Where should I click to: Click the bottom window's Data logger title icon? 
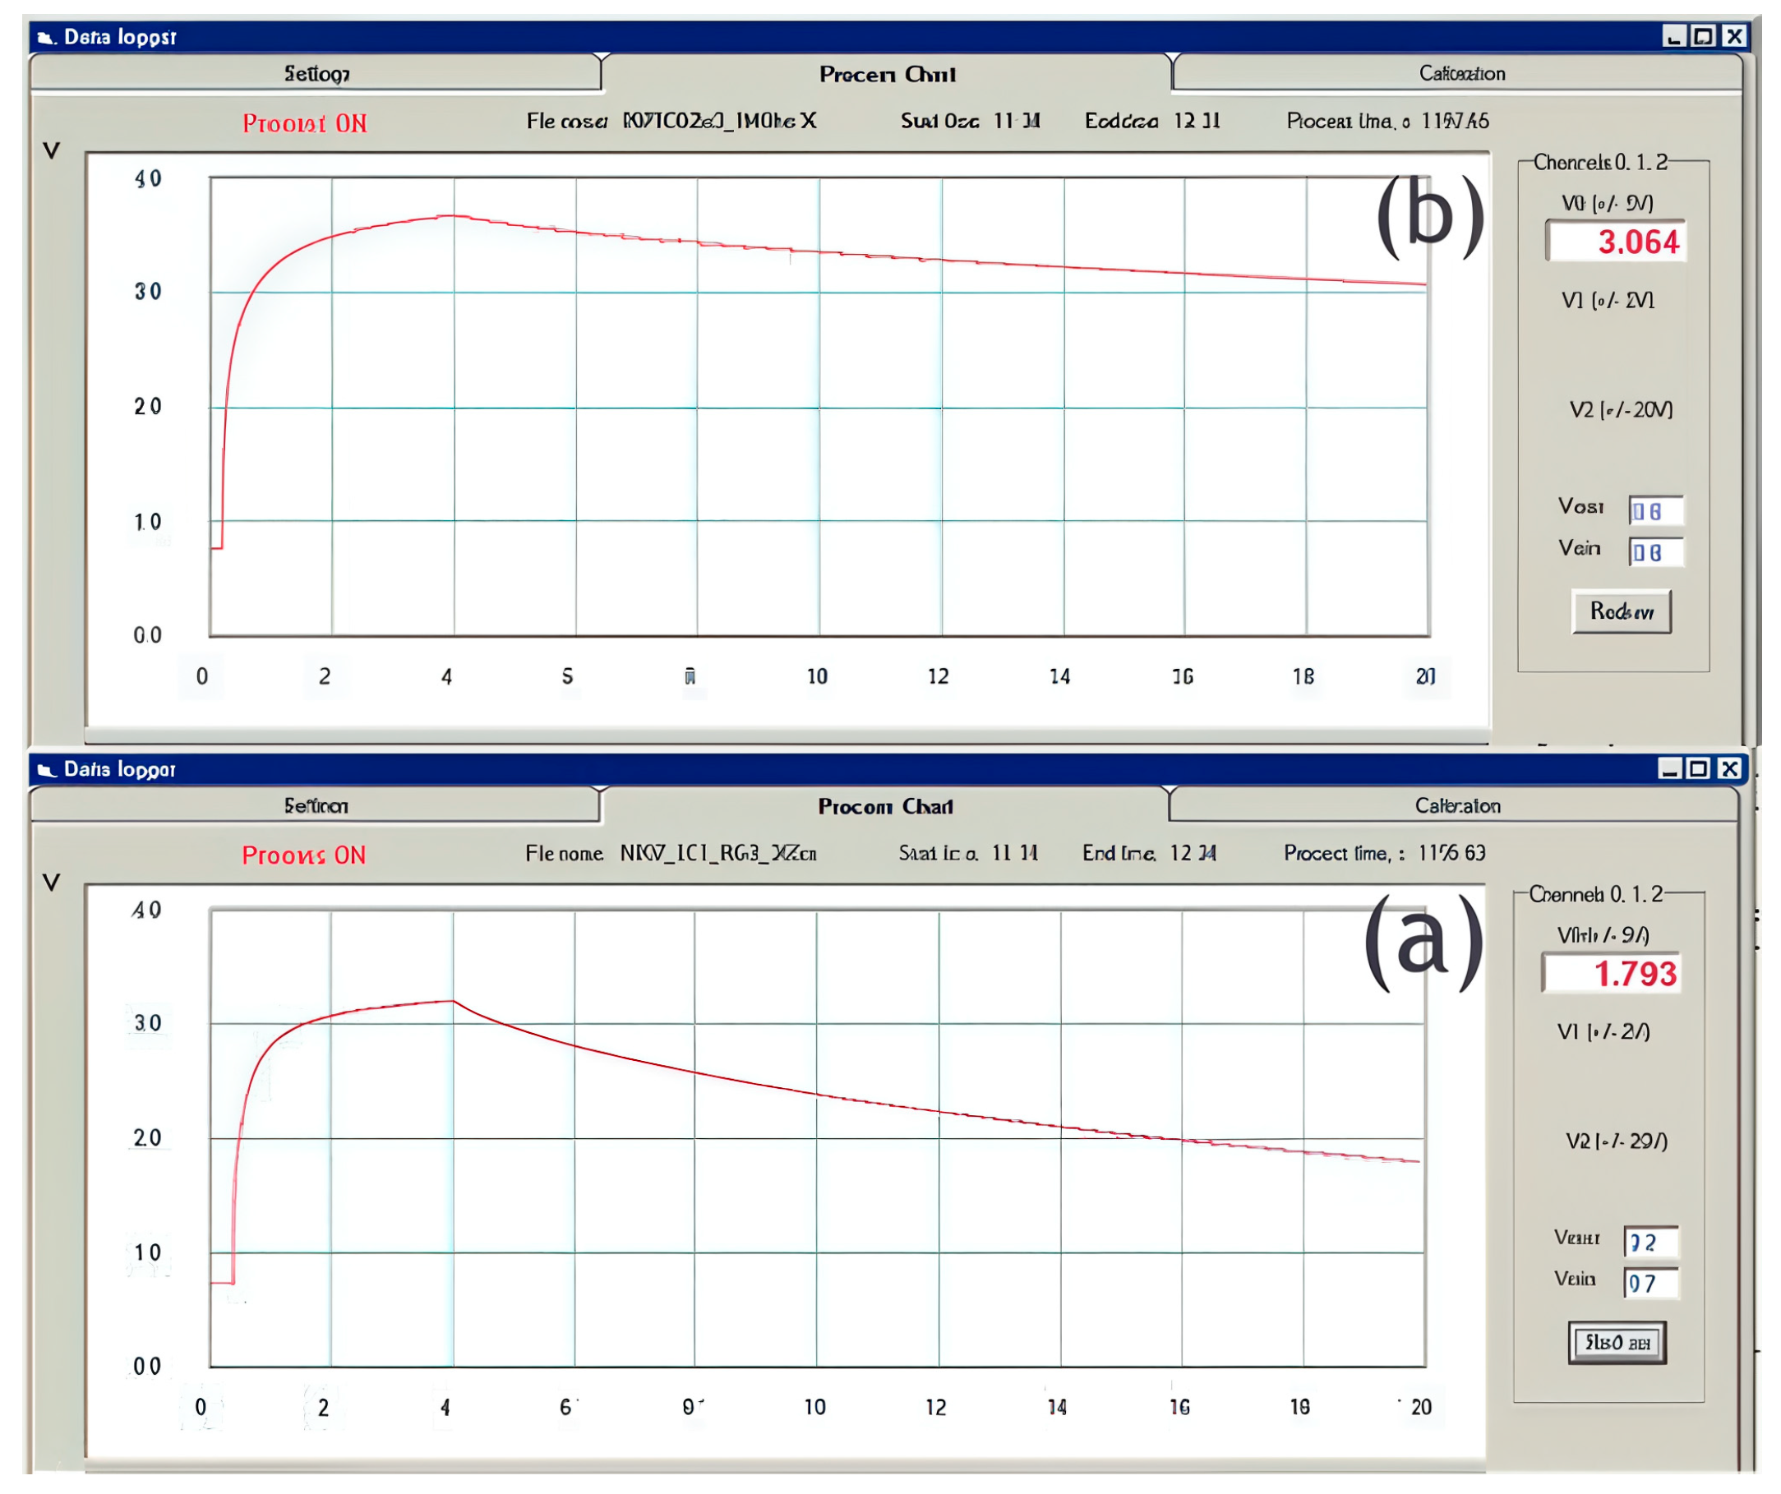click(46, 770)
